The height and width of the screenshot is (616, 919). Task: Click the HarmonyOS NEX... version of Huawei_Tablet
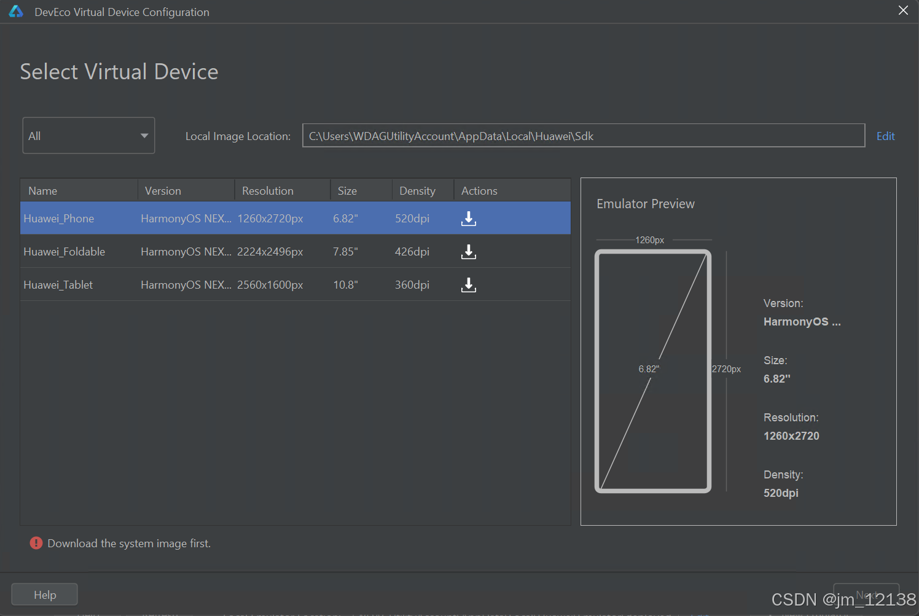[186, 285]
